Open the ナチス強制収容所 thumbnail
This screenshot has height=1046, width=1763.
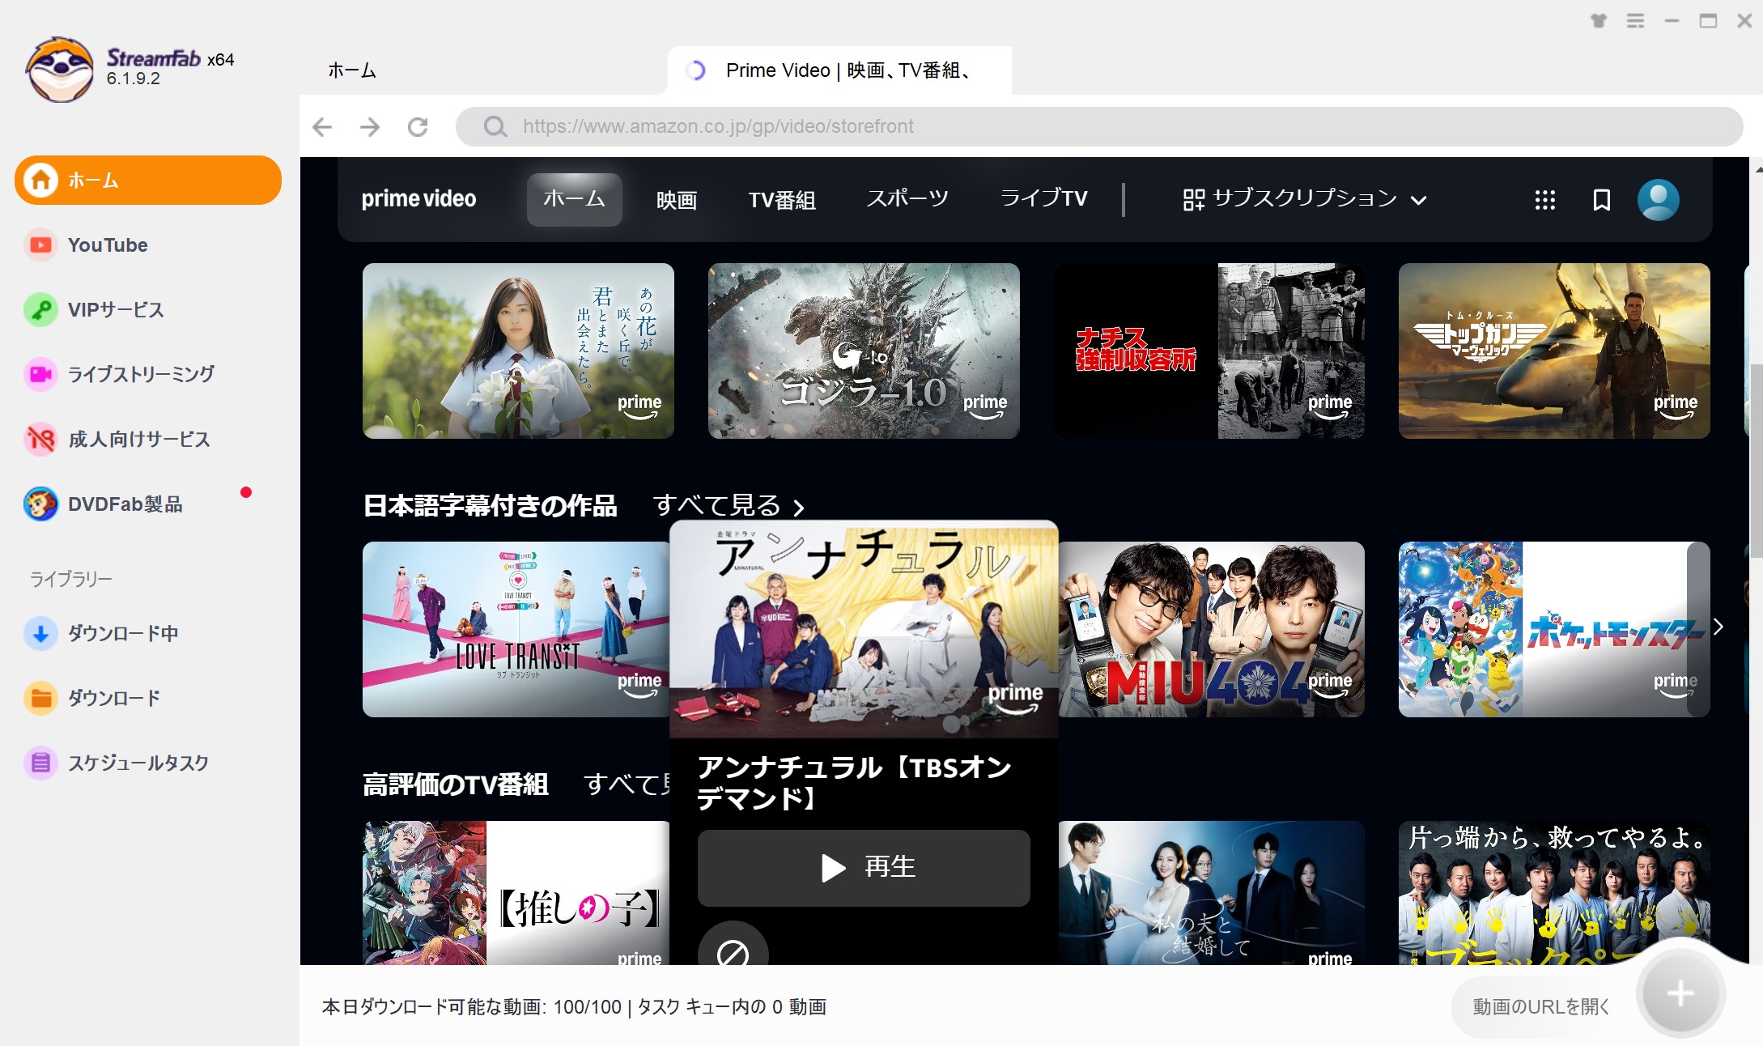(1209, 351)
